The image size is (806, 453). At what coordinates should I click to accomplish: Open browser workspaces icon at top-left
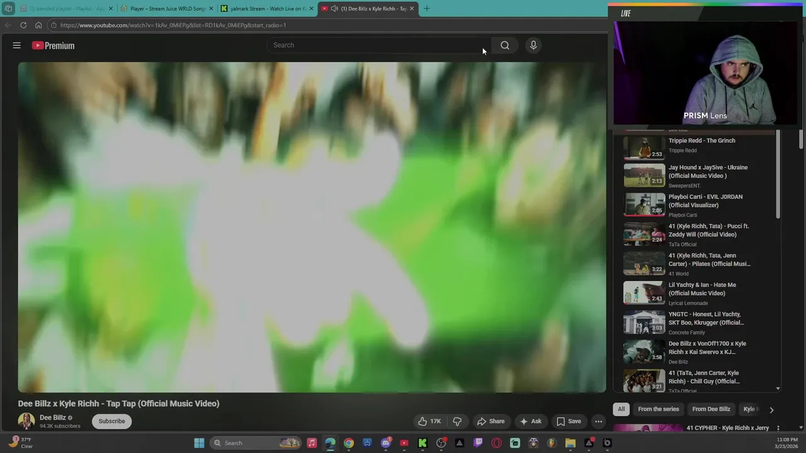coord(8,9)
